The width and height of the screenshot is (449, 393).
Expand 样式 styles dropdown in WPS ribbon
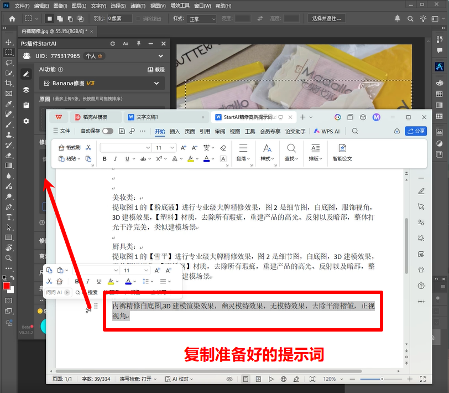click(x=267, y=158)
